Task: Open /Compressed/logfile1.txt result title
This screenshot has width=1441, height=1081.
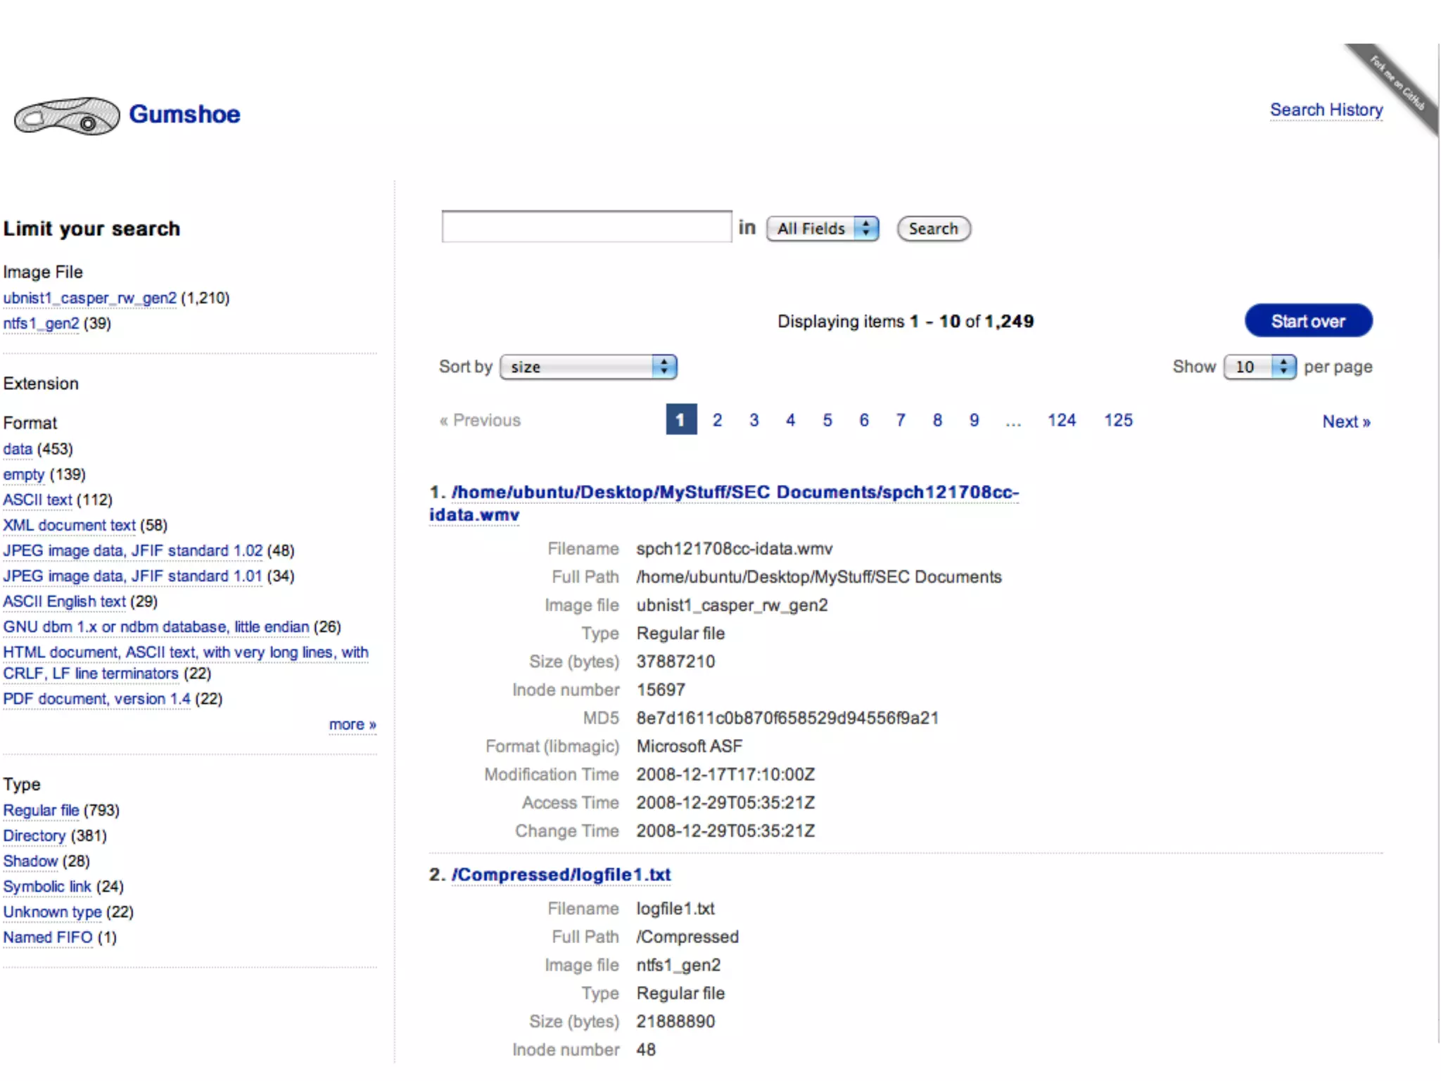Action: click(561, 874)
